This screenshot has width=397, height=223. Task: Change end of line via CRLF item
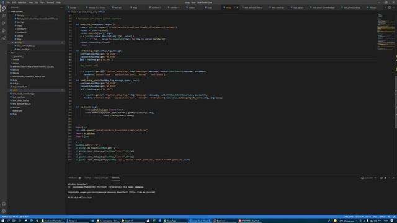[x=375, y=217]
